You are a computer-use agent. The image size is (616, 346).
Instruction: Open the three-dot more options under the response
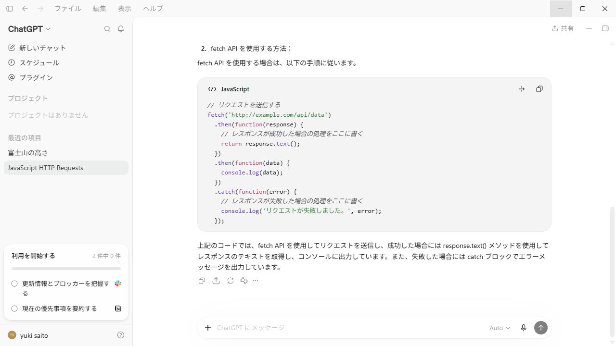(x=256, y=281)
